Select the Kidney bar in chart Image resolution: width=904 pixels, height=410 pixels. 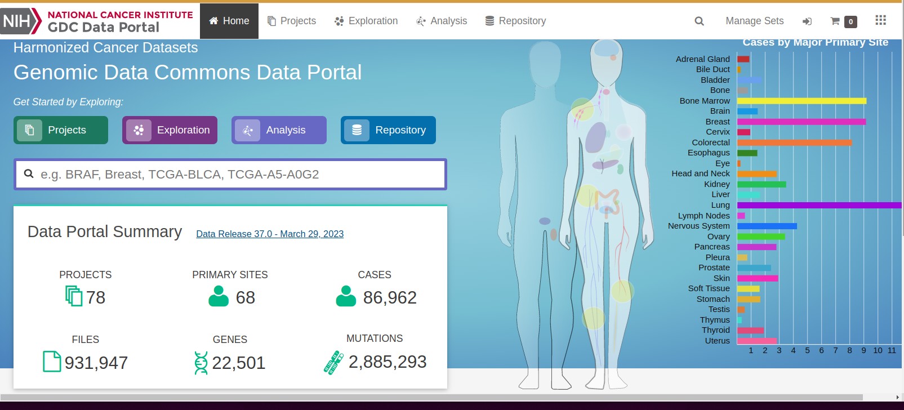[762, 184]
